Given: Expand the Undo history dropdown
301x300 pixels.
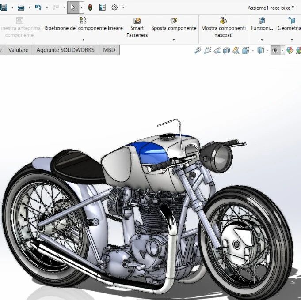Looking at the screenshot, I should (47, 7).
